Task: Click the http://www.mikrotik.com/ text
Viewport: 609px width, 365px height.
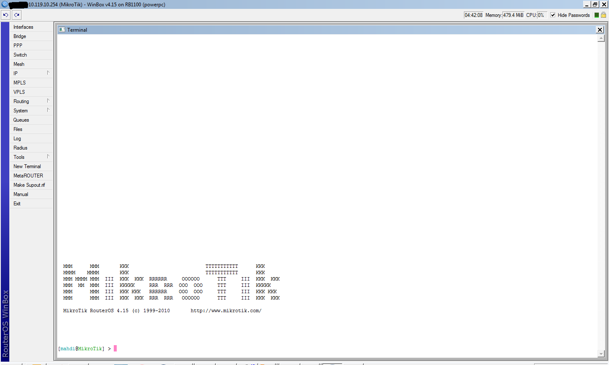Action: click(226, 311)
